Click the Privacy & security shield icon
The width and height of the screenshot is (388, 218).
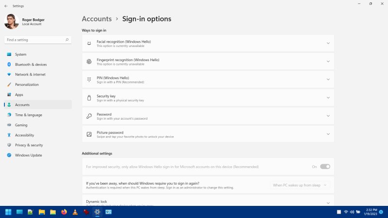pyautogui.click(x=9, y=145)
